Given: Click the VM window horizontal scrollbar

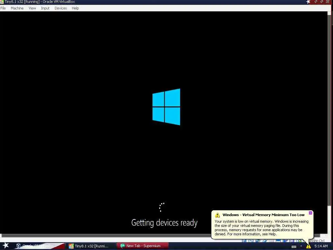Looking at the screenshot, I should (161, 235).
